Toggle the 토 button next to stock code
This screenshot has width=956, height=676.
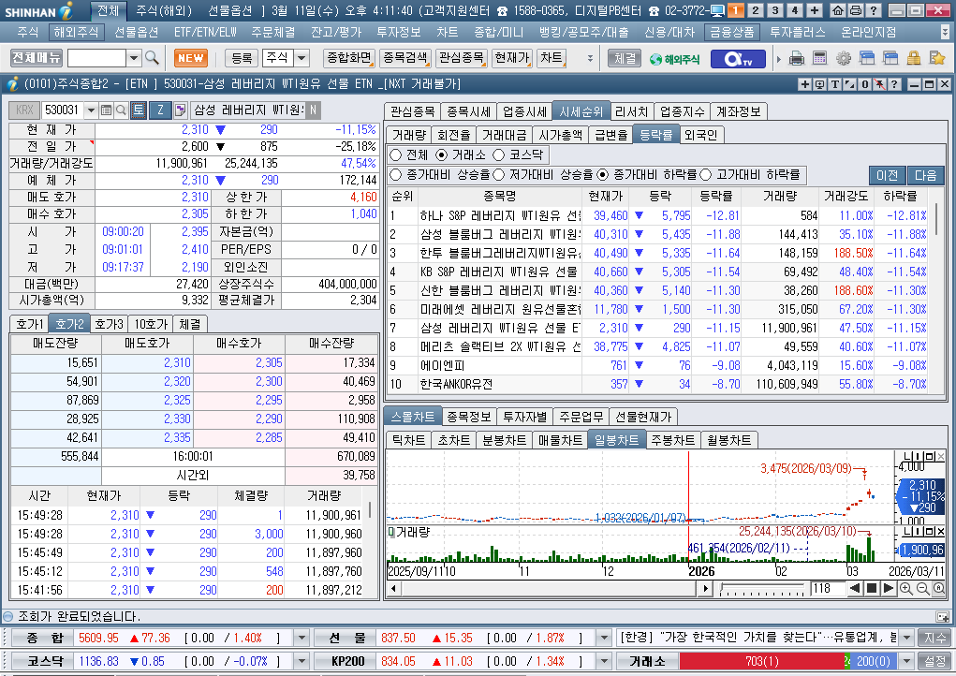point(139,110)
